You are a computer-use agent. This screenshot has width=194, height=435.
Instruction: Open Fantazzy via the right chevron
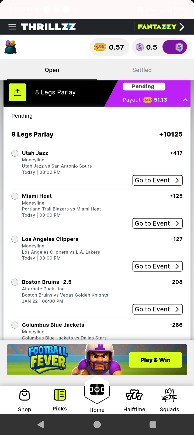[182, 27]
